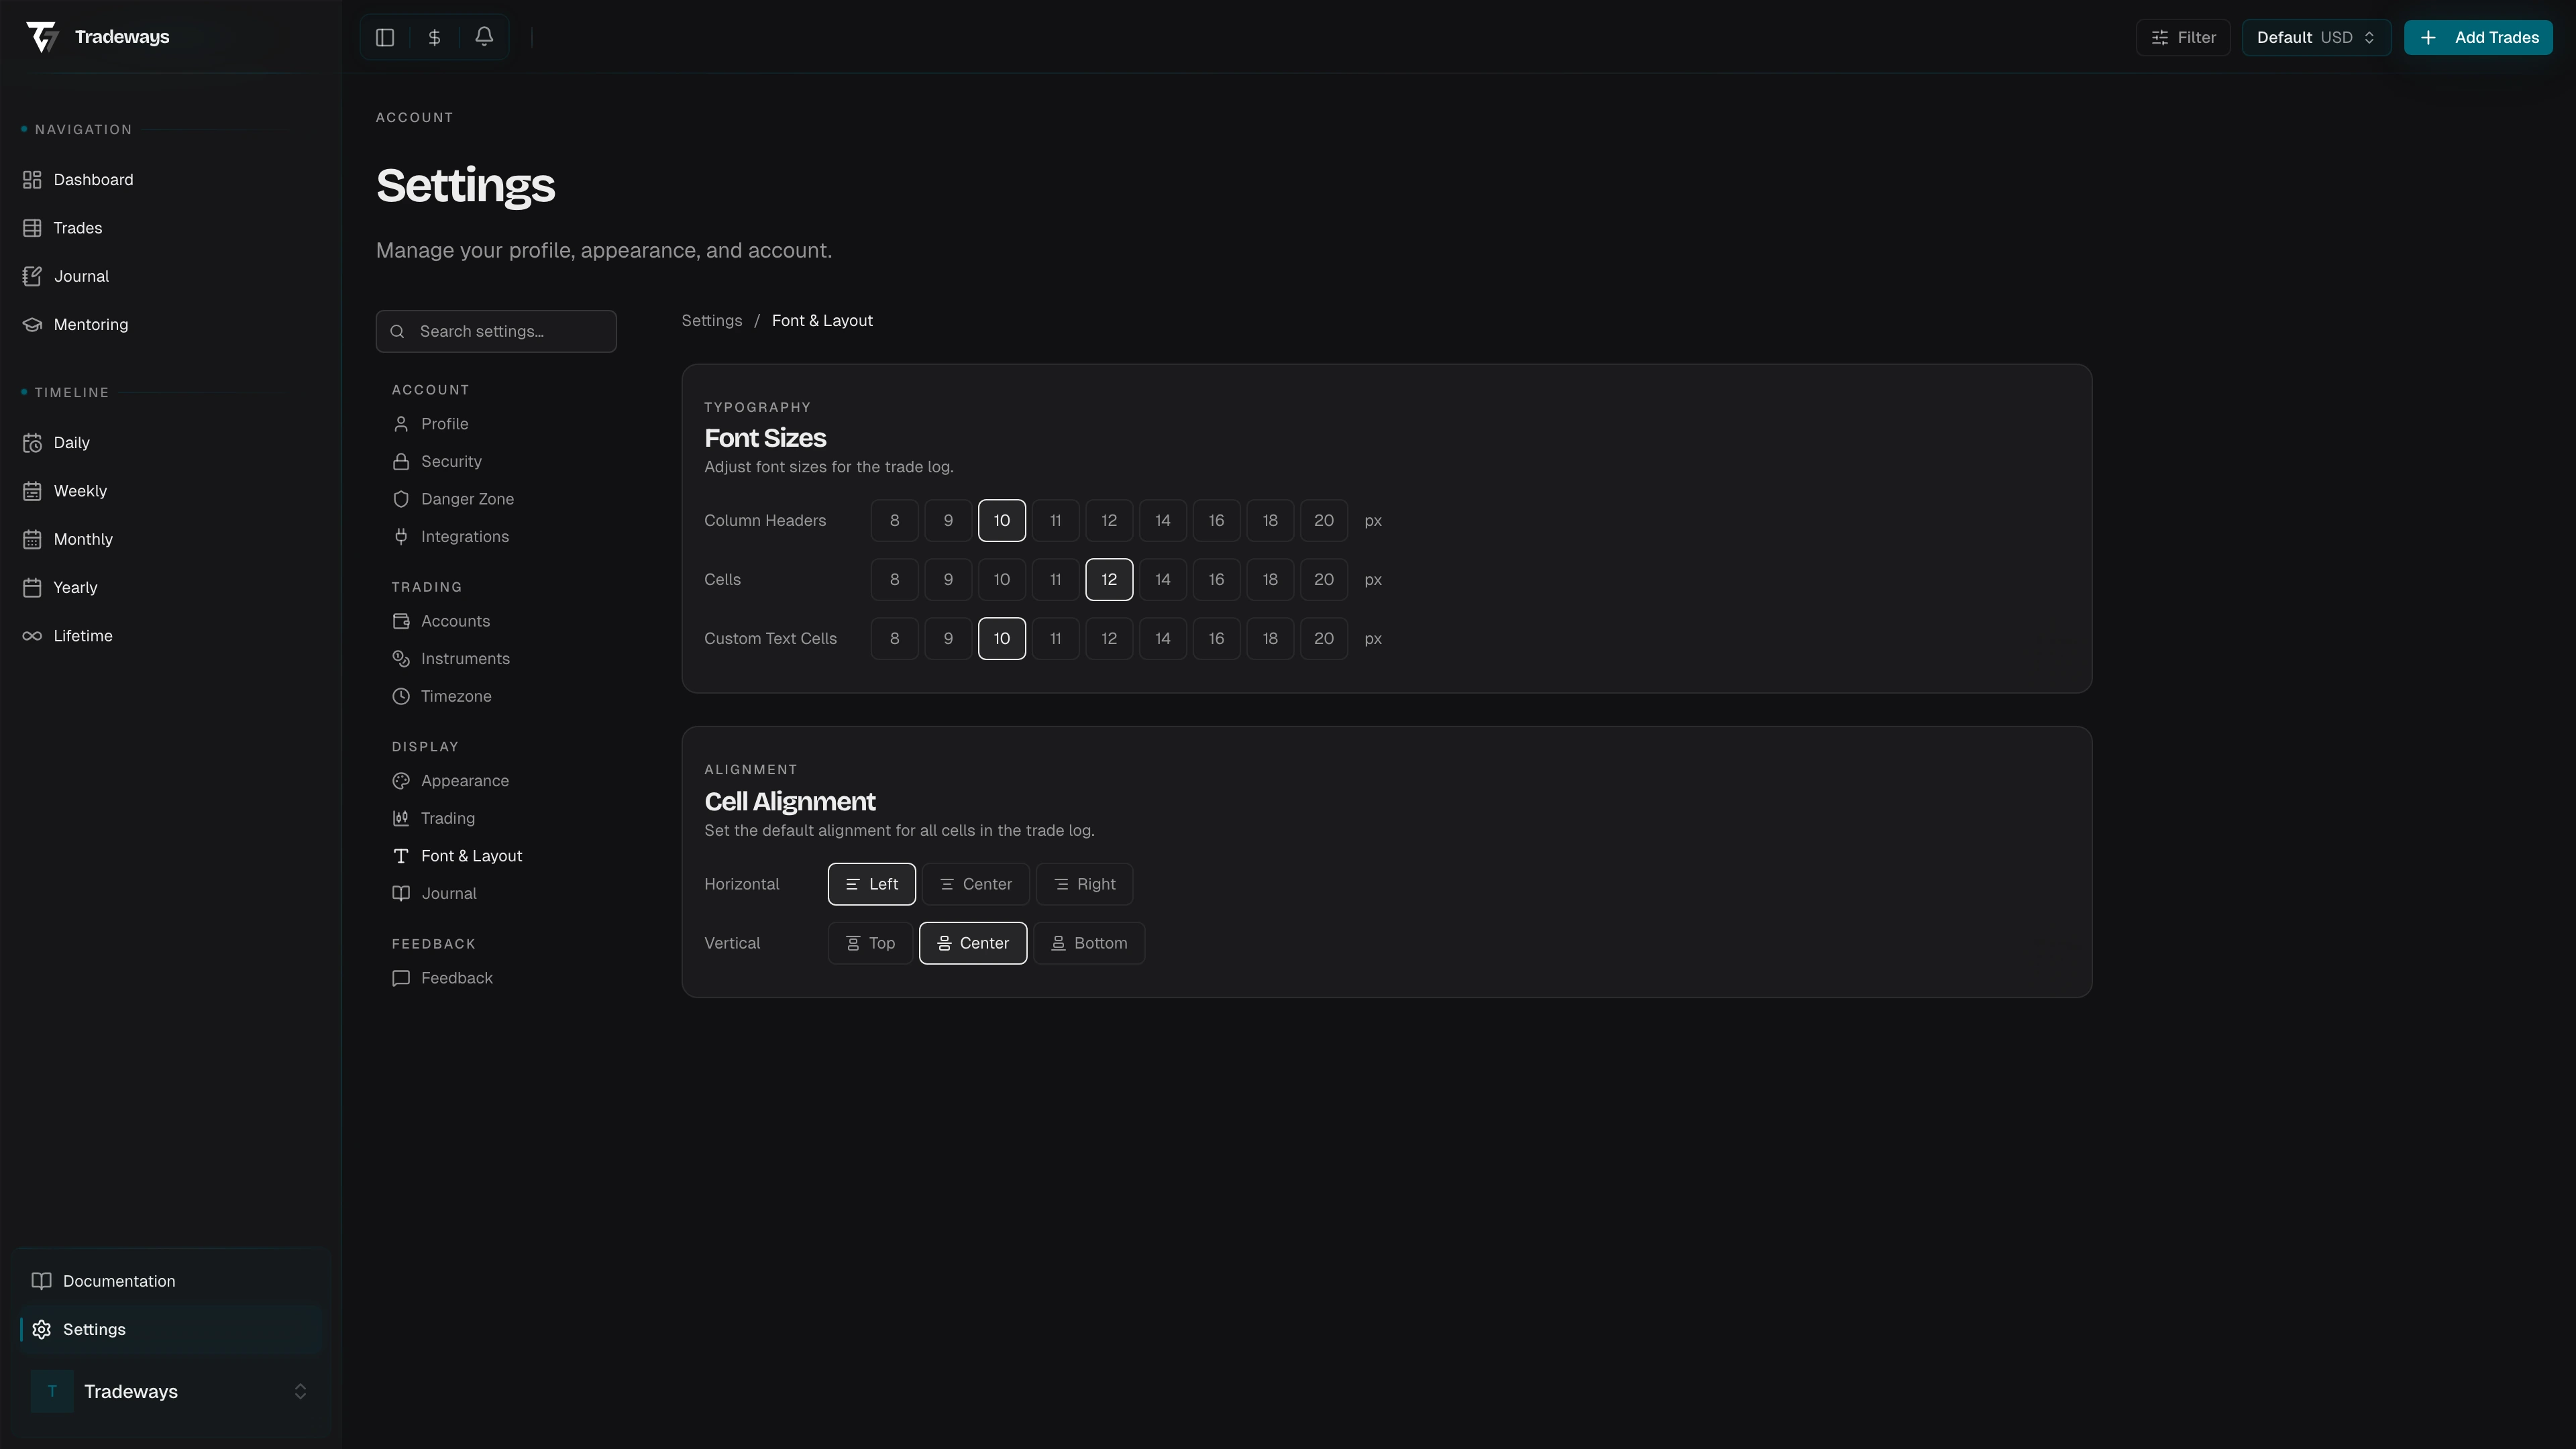Click the currency dollar icon
Viewport: 2576px width, 1449px height.
(x=434, y=37)
